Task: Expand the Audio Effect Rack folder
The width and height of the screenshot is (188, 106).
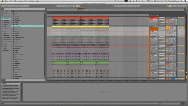Action: tap(12, 15)
